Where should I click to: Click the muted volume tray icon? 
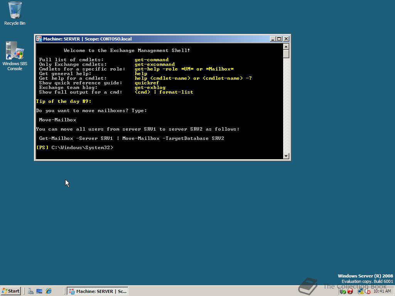tap(368, 291)
